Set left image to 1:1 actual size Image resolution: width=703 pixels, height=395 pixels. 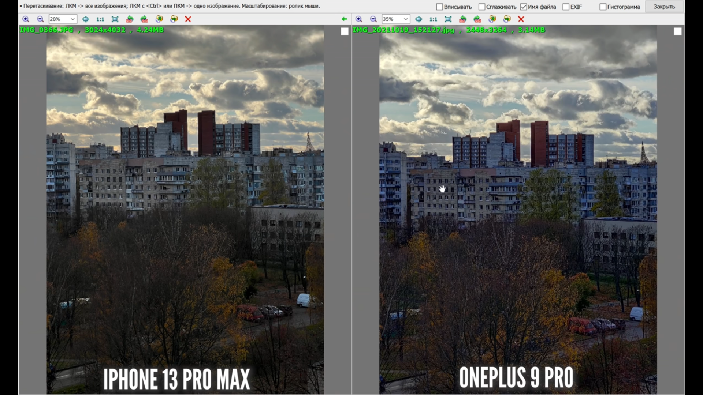click(x=100, y=19)
